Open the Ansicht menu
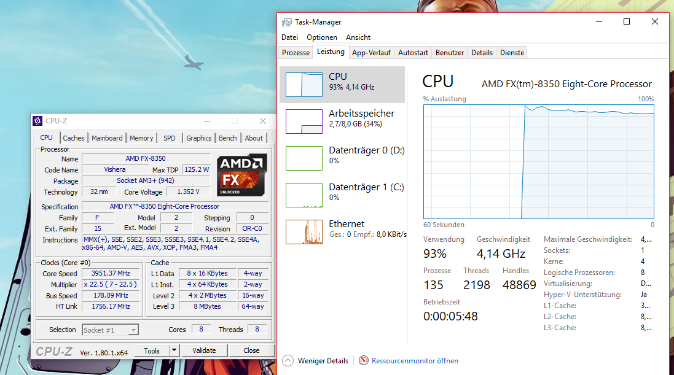 tap(358, 37)
